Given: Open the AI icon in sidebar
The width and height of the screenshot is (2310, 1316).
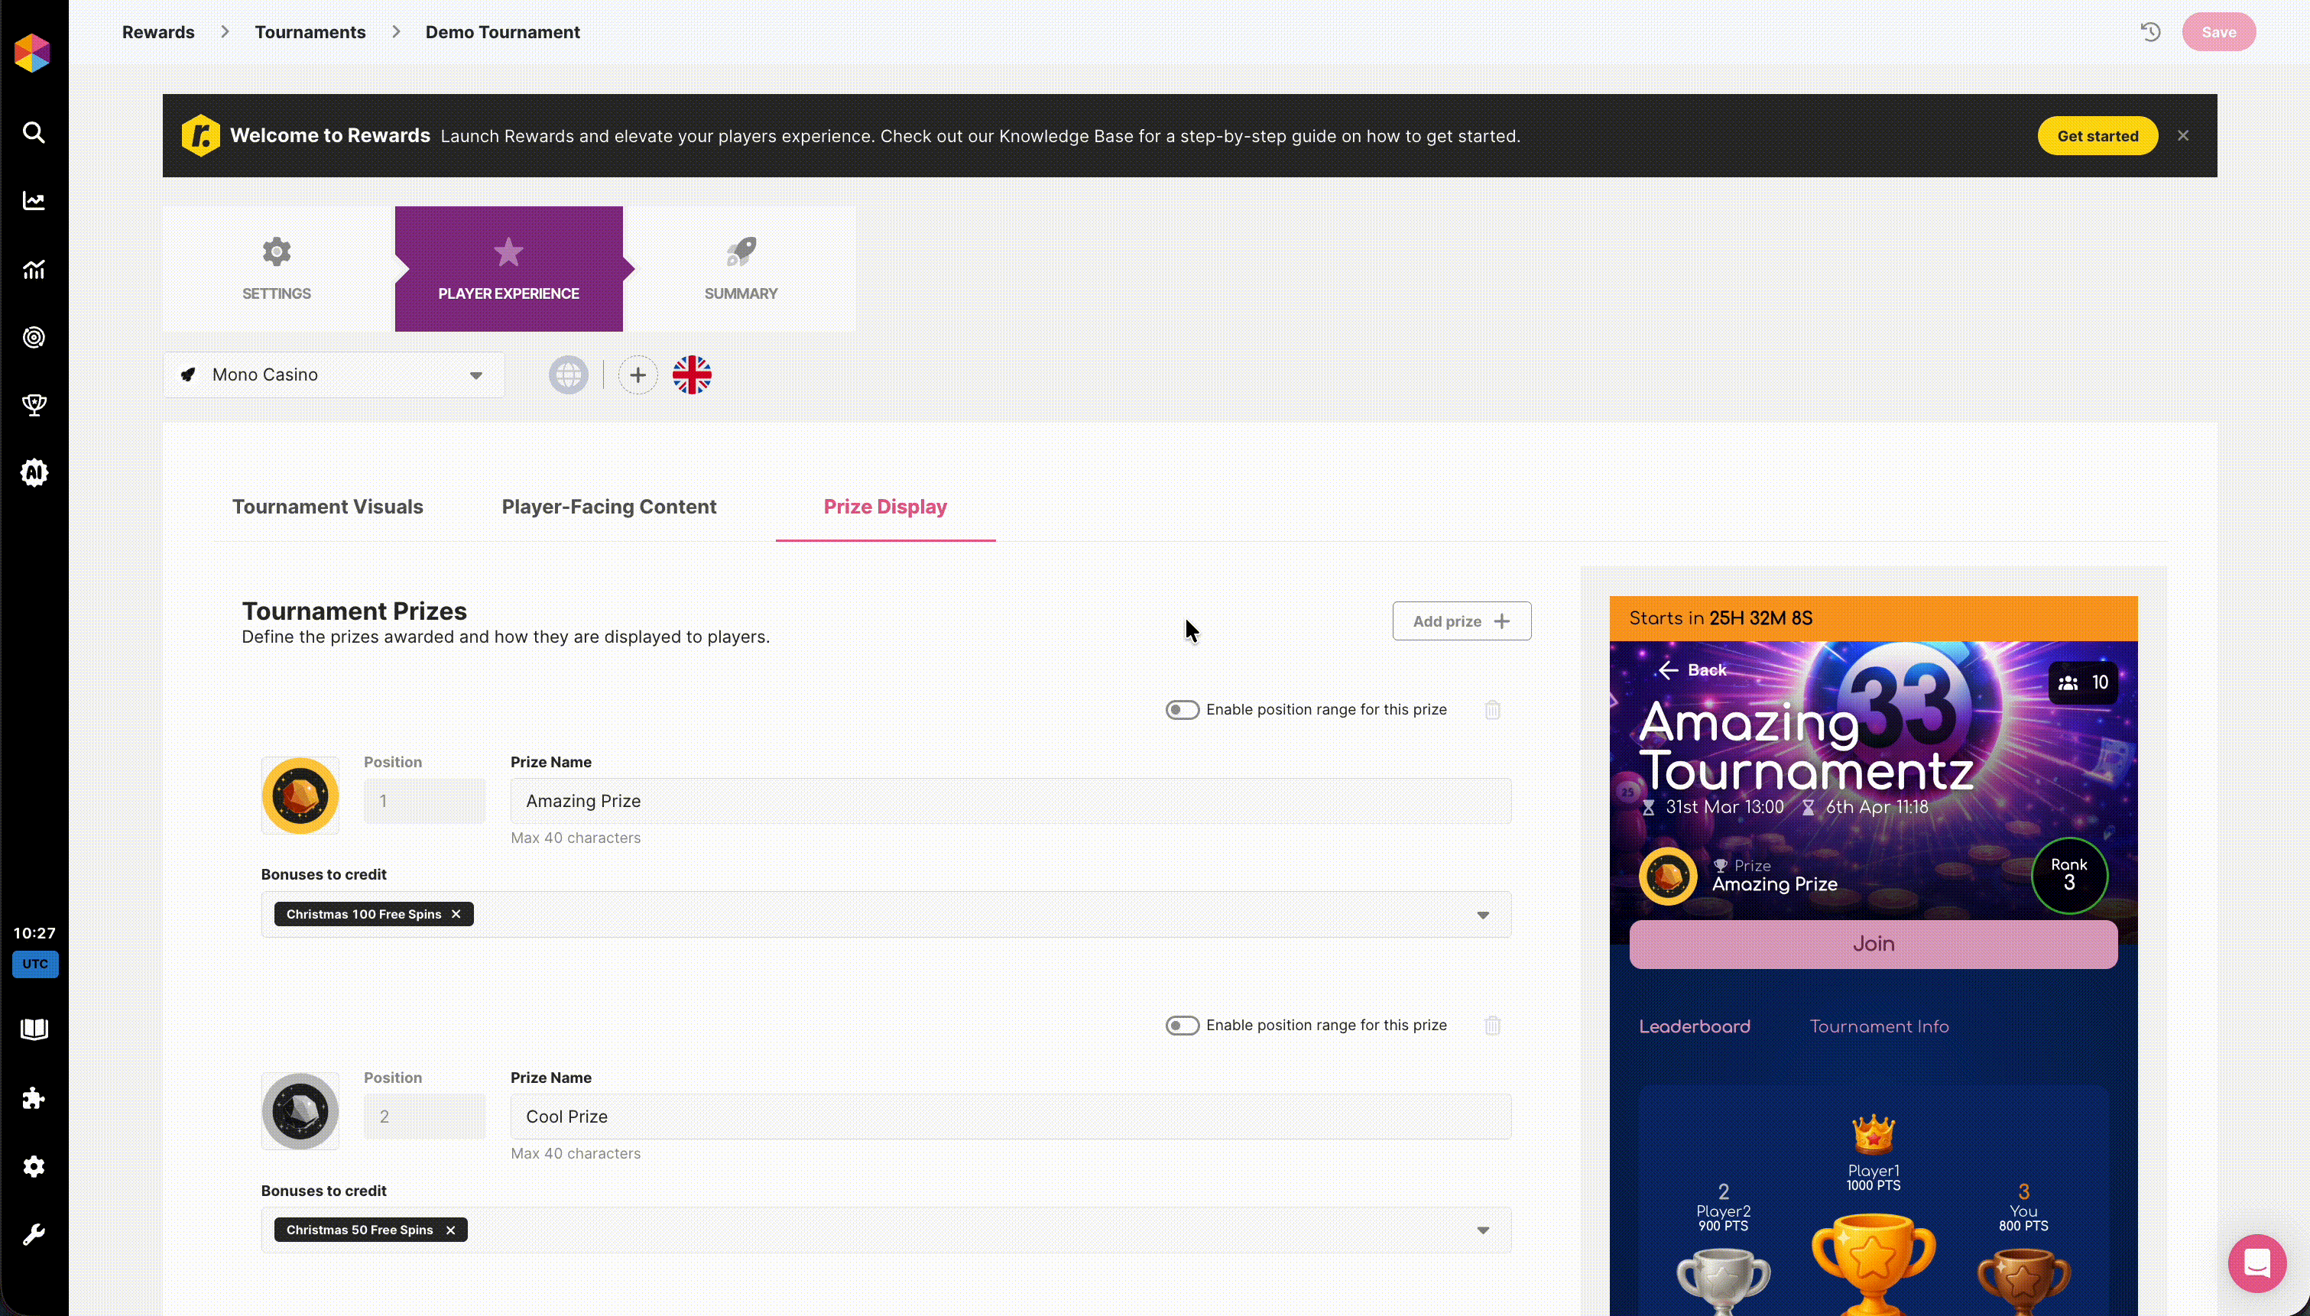Looking at the screenshot, I should click(x=34, y=473).
